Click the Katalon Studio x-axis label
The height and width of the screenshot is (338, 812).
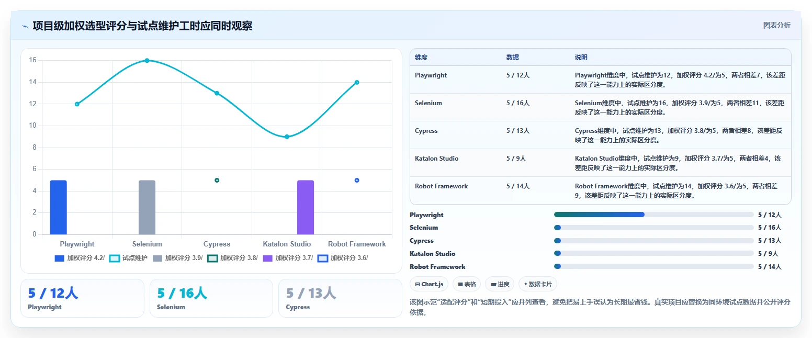point(287,244)
